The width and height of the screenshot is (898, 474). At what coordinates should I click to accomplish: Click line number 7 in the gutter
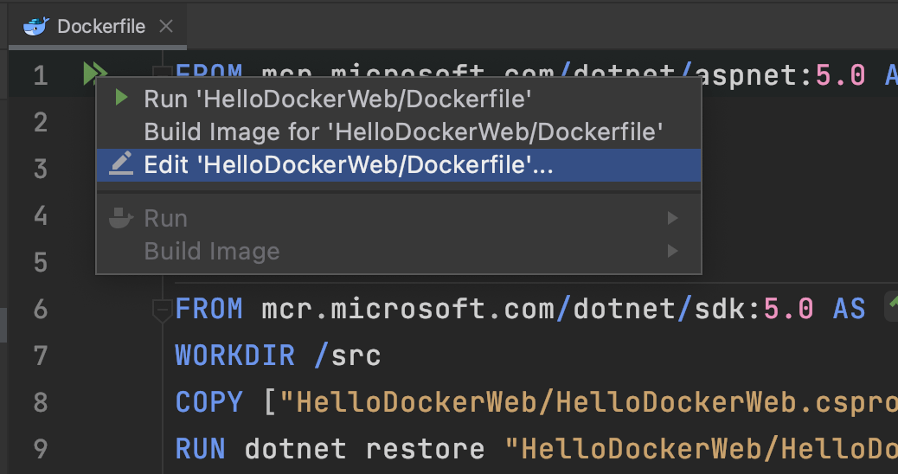[41, 355]
